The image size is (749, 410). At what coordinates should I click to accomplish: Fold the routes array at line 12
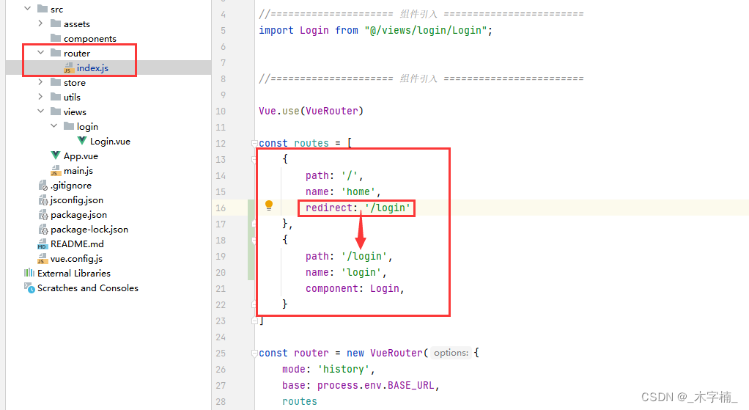click(x=254, y=143)
